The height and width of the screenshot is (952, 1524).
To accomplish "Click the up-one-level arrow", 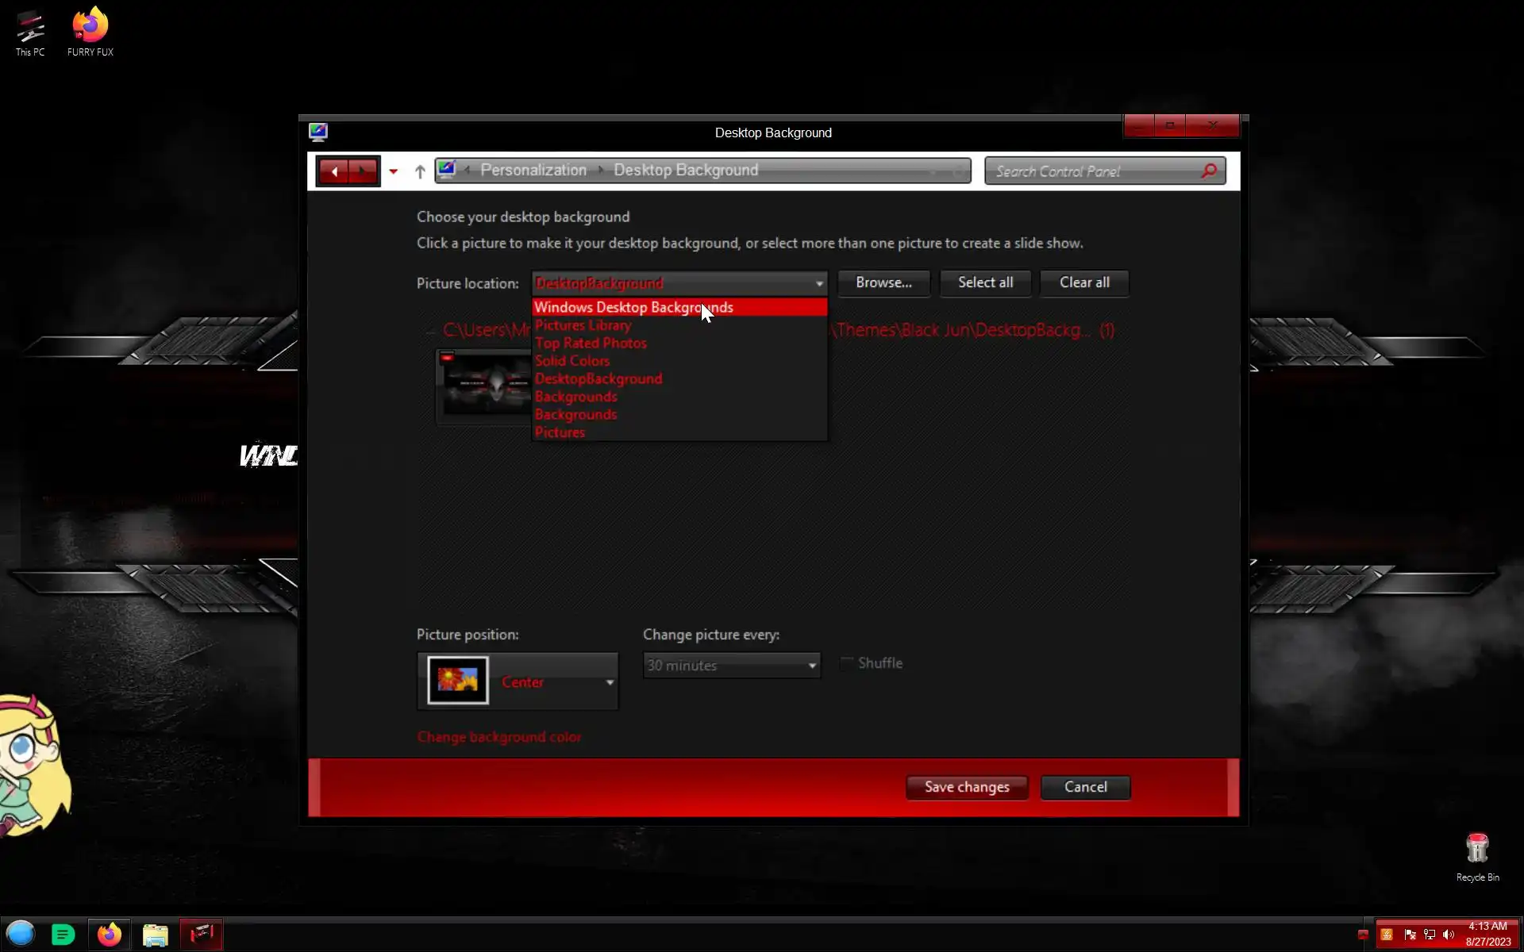I will tap(420, 171).
